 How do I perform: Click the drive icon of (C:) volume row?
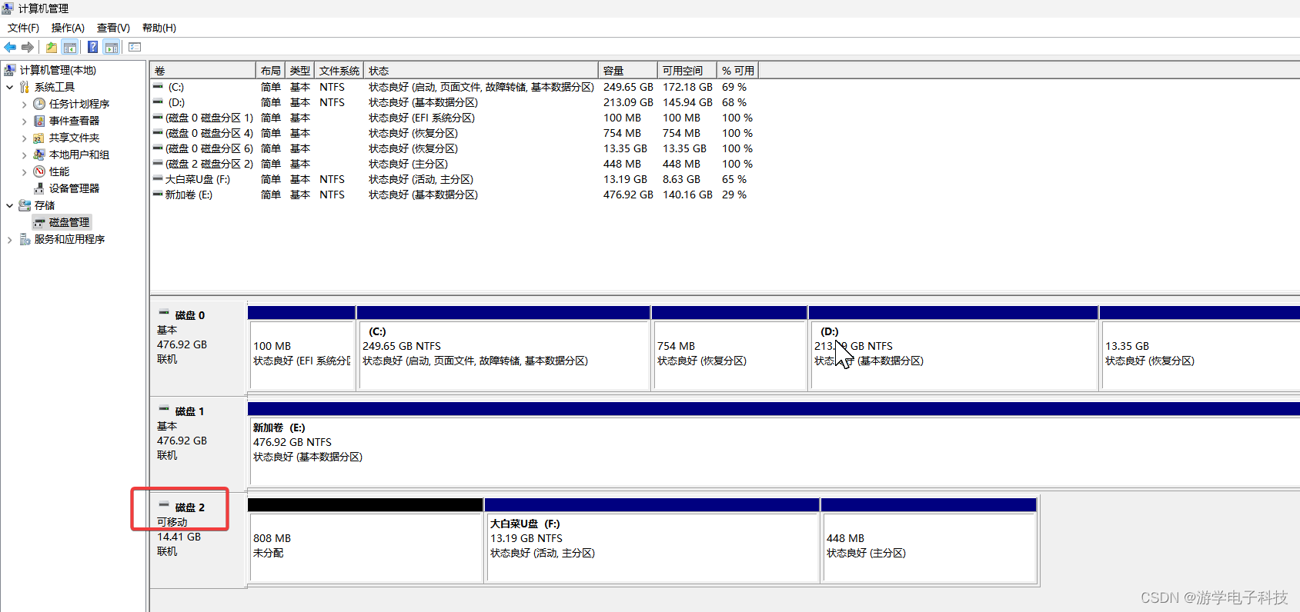(158, 87)
